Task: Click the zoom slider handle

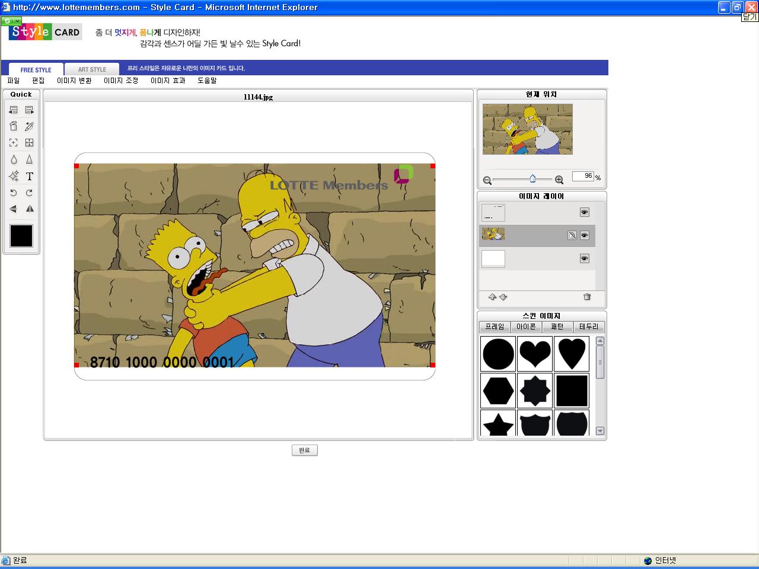Action: [x=532, y=178]
